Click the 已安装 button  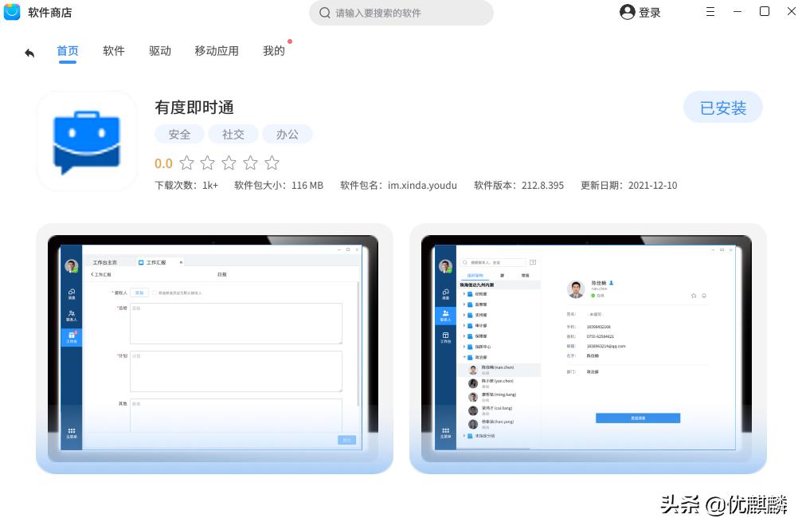click(x=722, y=107)
